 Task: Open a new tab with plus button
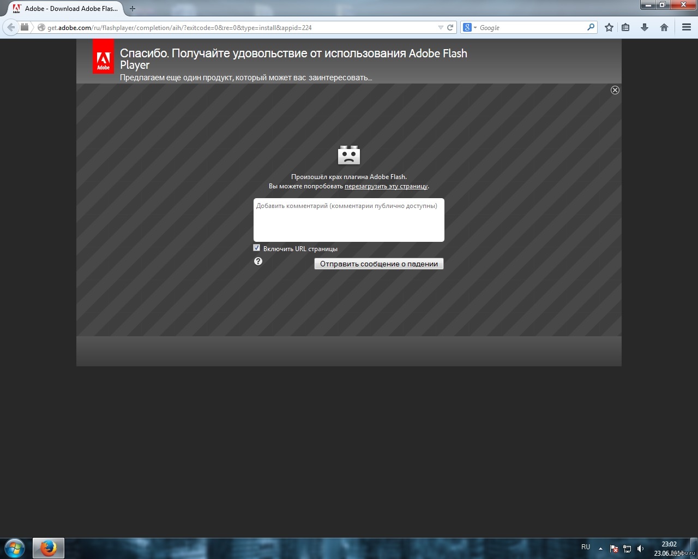pos(133,9)
